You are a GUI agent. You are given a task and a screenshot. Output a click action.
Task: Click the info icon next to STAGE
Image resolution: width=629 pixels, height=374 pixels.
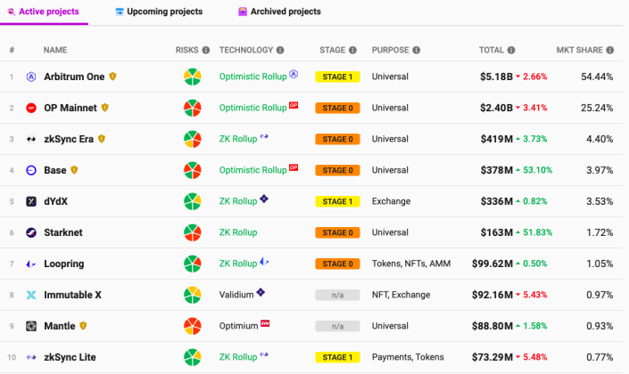click(x=352, y=50)
